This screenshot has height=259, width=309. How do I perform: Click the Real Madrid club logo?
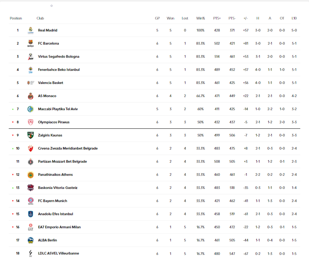pos(31,31)
